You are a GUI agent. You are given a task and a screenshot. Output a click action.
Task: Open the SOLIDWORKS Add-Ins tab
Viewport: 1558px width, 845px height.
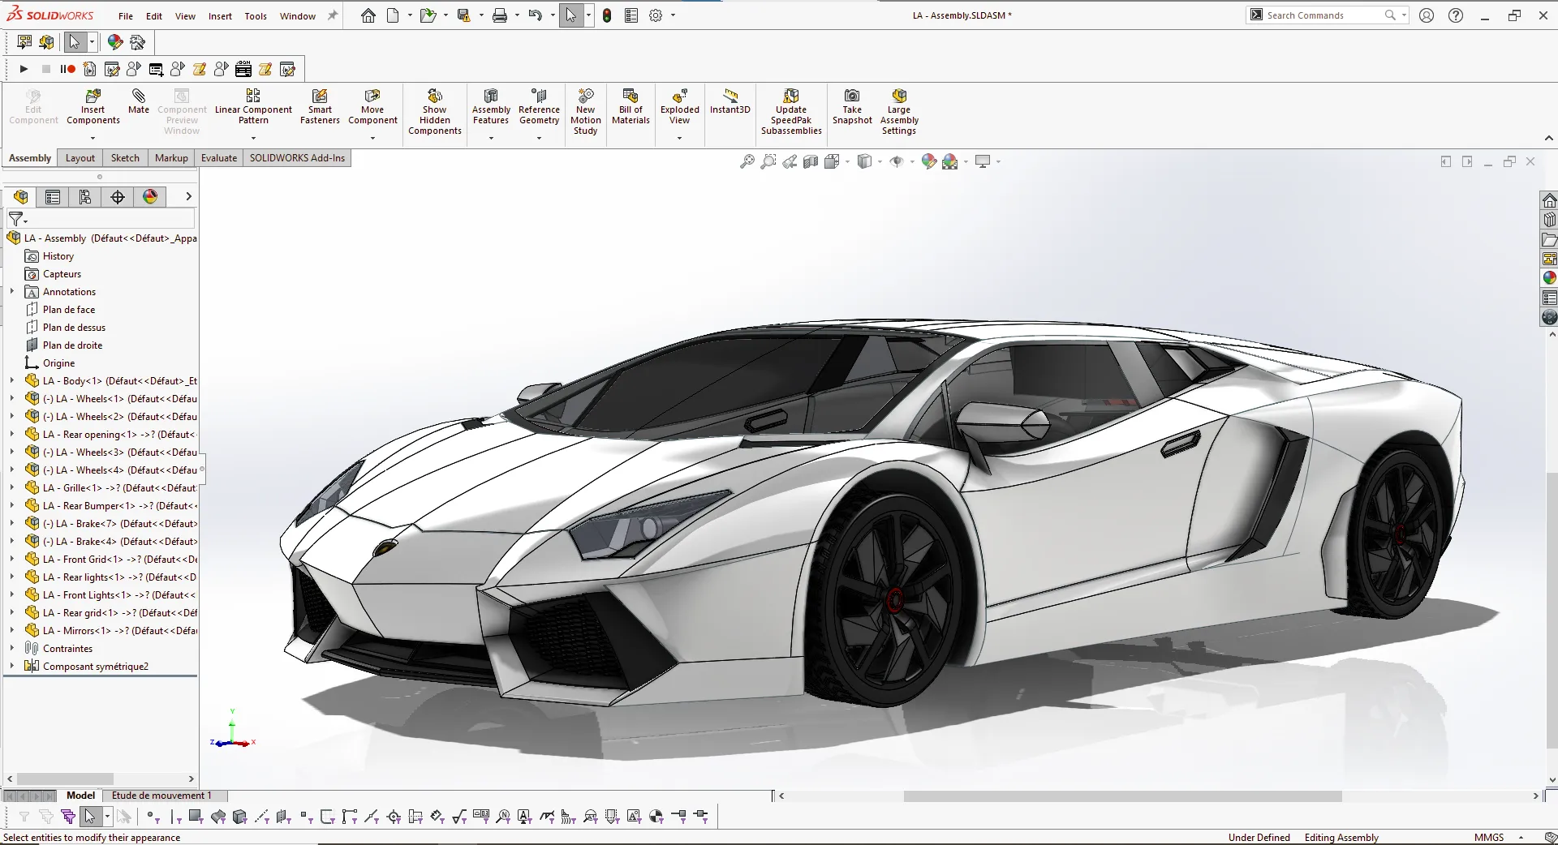click(x=297, y=157)
